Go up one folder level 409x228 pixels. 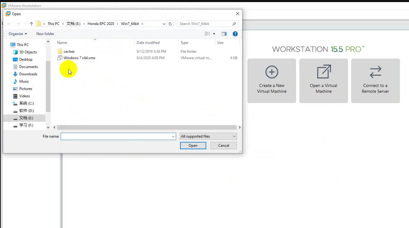(31, 24)
